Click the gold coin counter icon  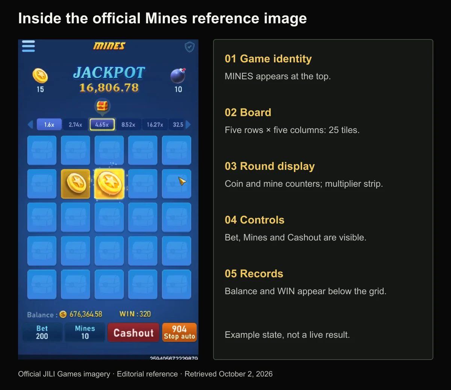pos(40,76)
